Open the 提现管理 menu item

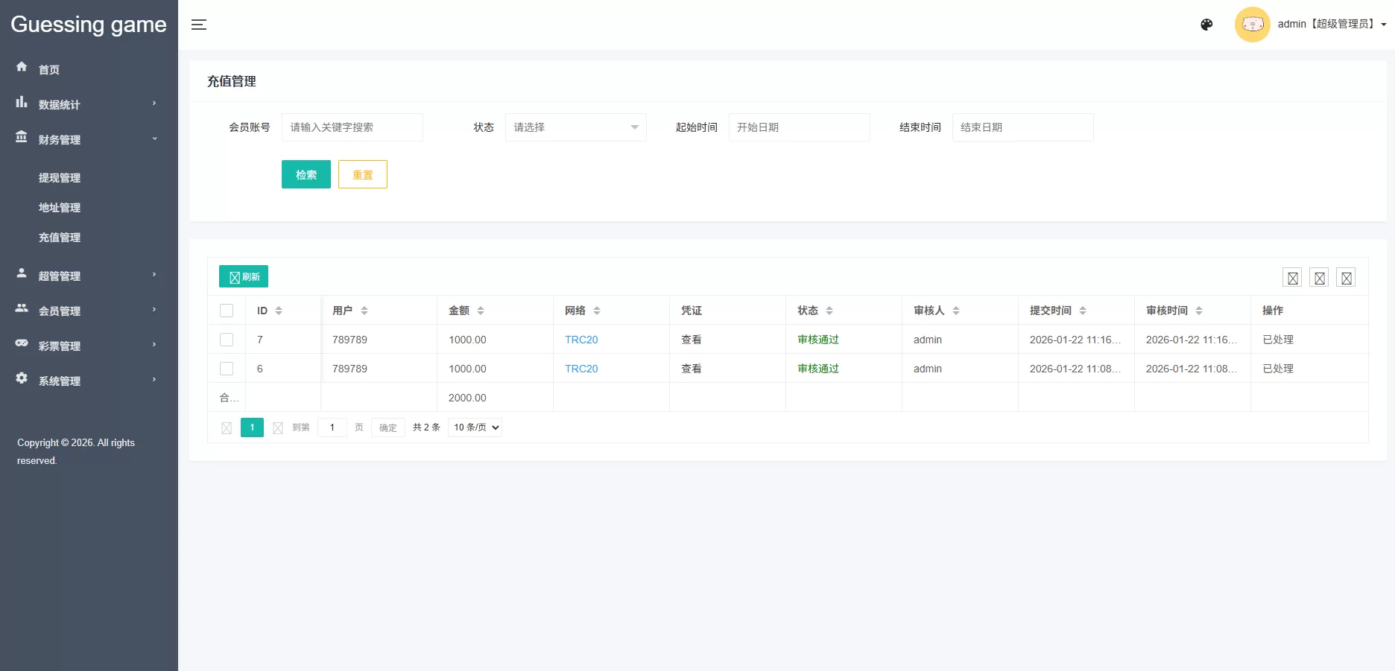coord(60,177)
